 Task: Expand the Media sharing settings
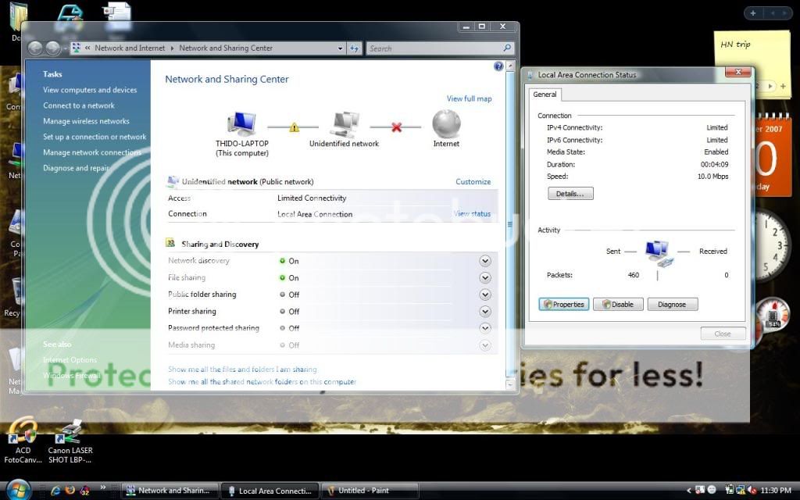click(x=485, y=345)
